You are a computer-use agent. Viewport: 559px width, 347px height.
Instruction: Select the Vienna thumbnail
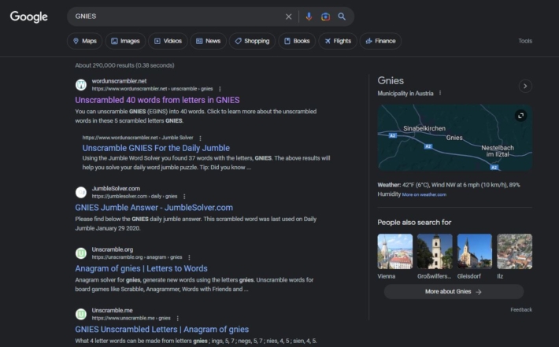click(395, 252)
